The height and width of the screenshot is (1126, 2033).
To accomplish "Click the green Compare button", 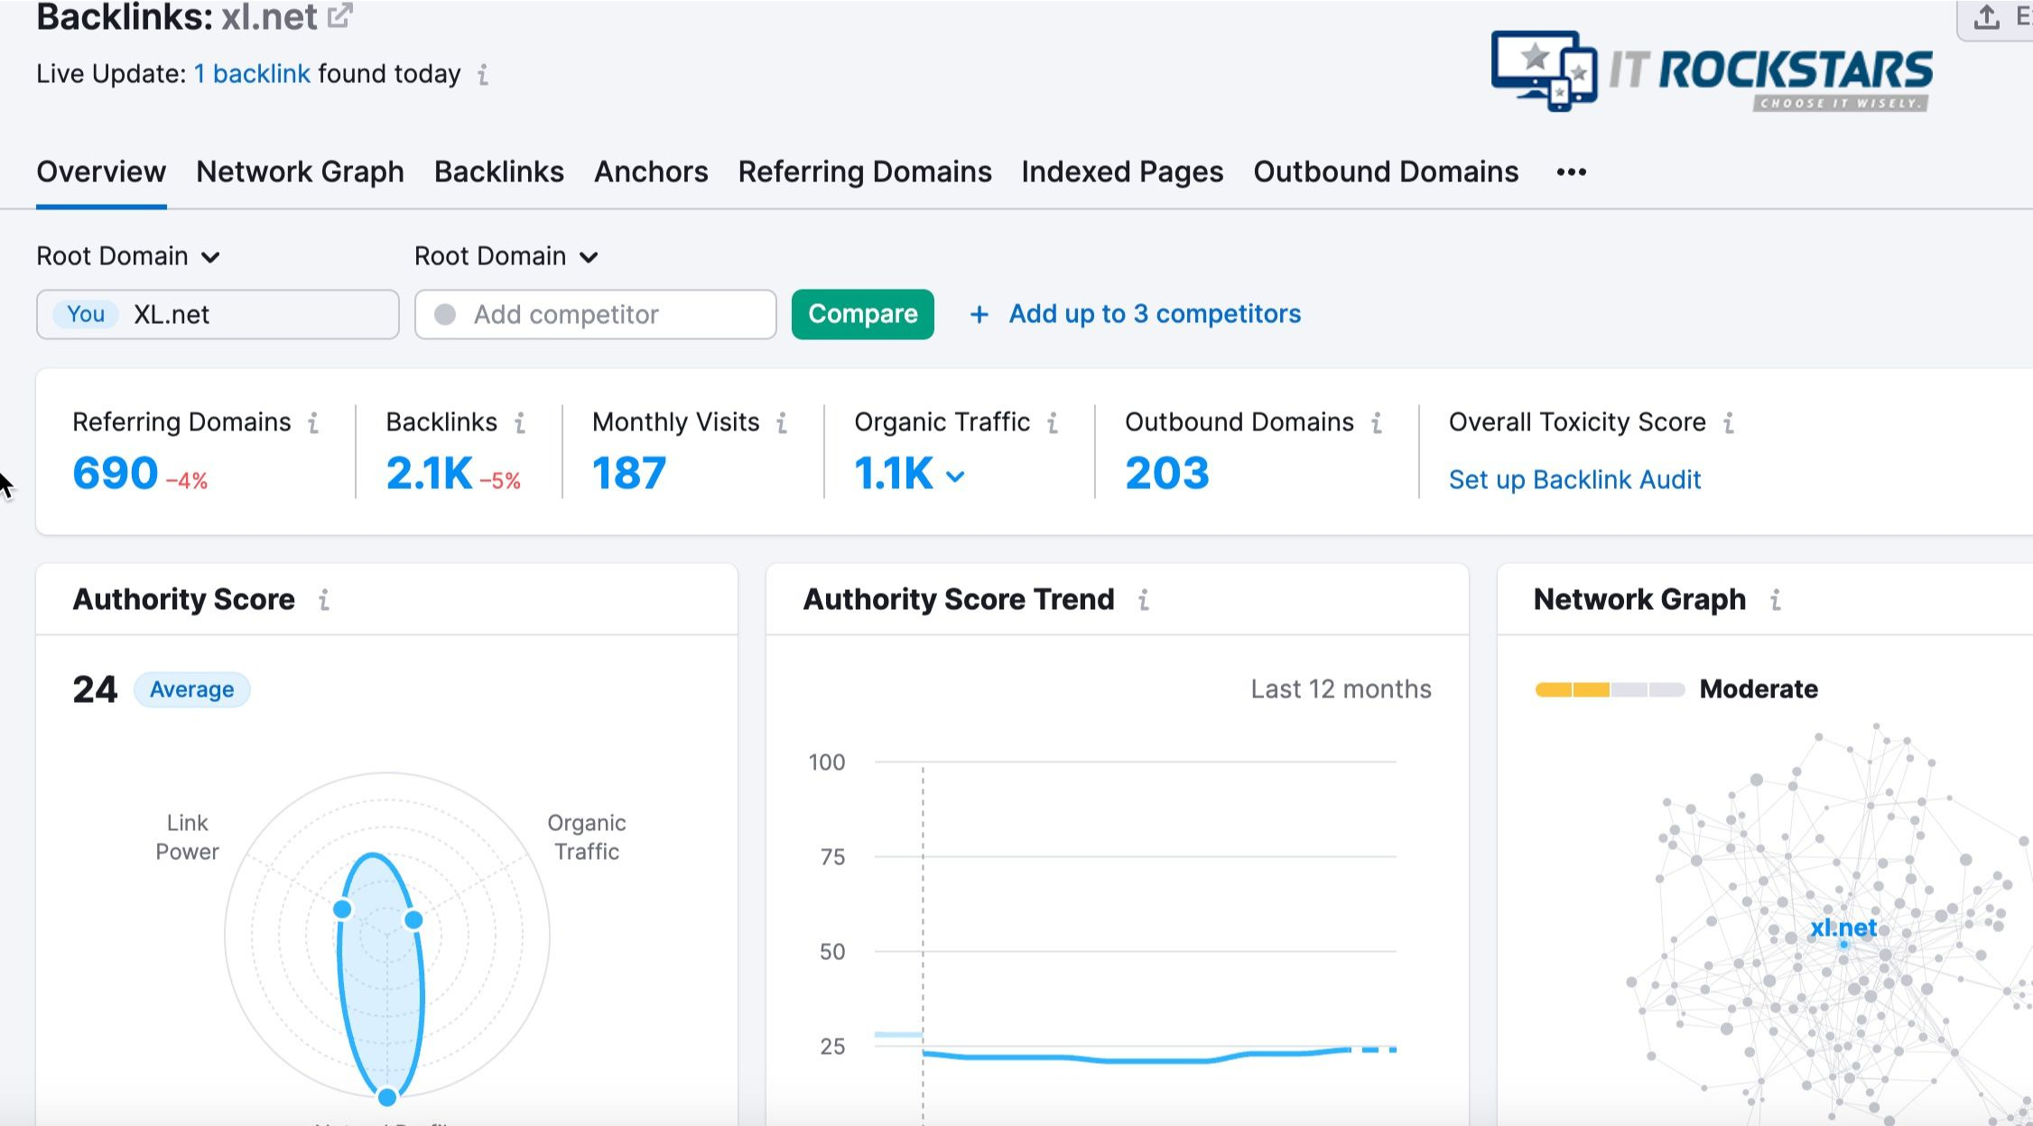I will pos(863,314).
